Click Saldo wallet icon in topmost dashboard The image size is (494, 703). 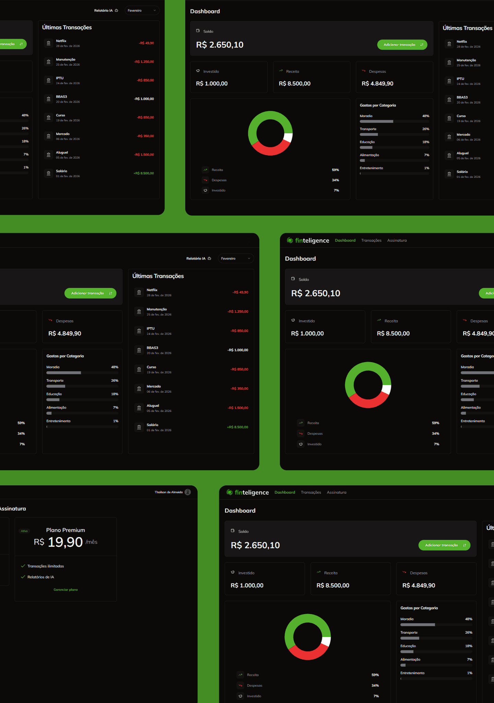pyautogui.click(x=198, y=31)
